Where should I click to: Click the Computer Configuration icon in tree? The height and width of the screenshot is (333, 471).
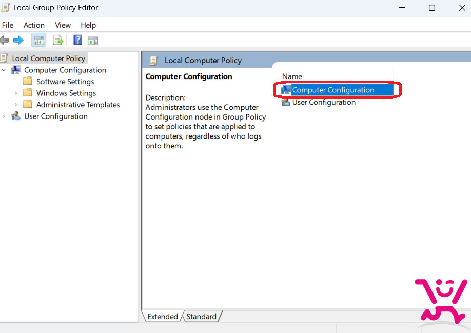point(15,70)
